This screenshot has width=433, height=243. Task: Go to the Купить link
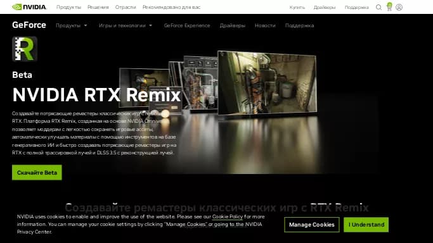tap(297, 7)
